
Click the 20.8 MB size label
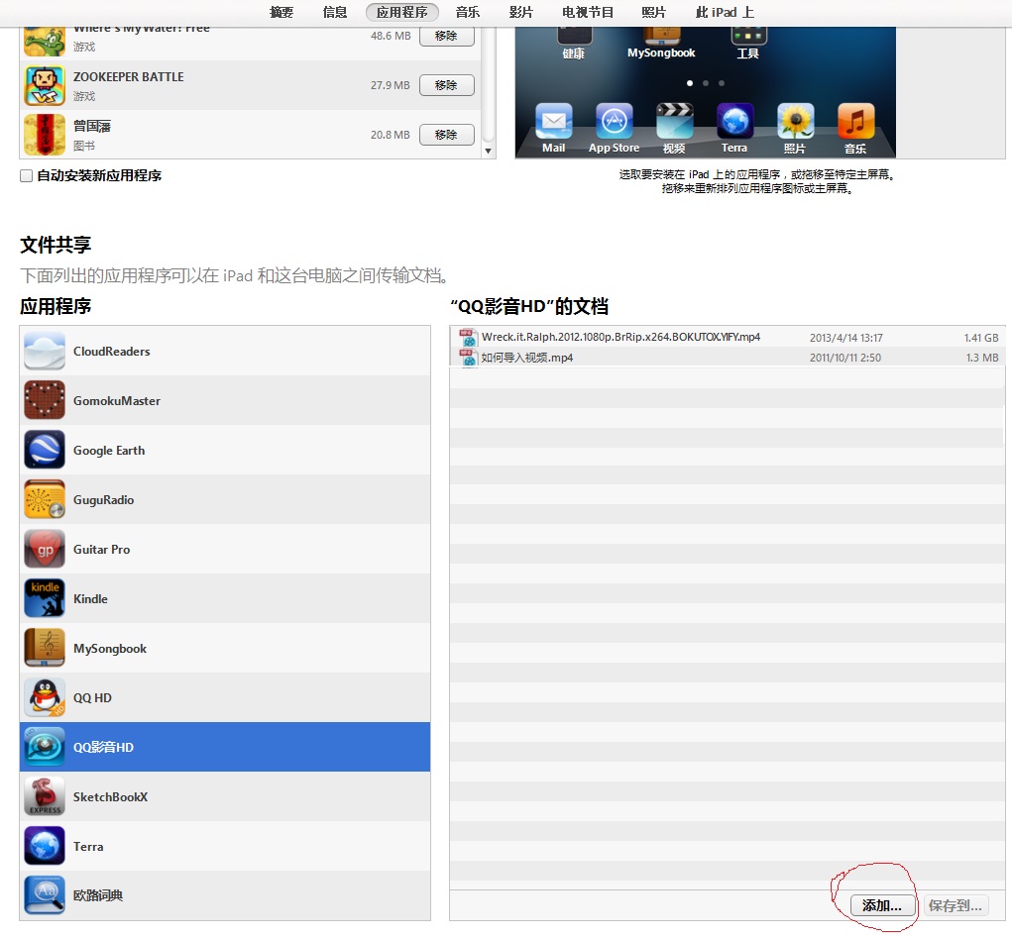click(x=390, y=135)
